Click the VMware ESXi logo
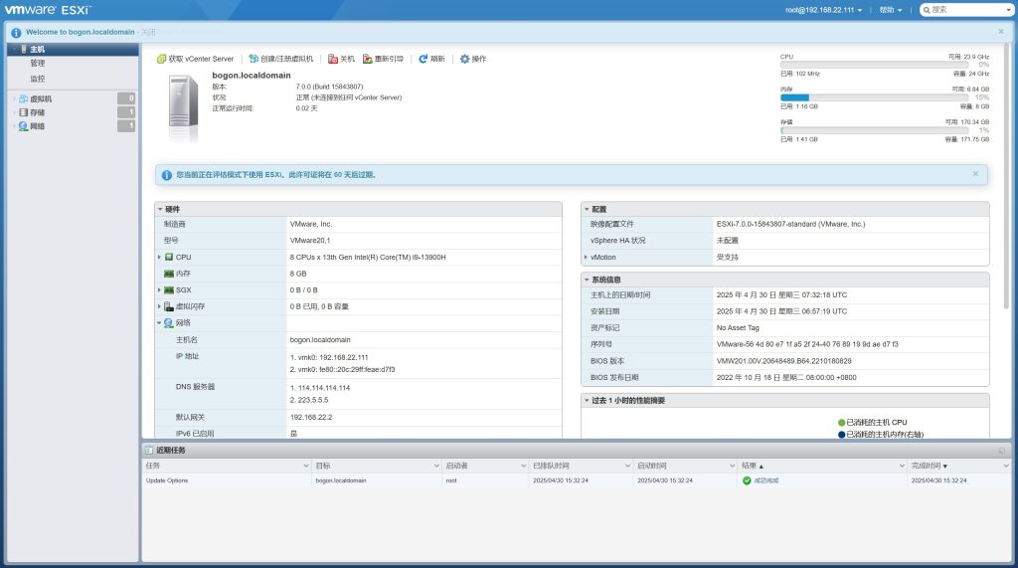Image resolution: width=1018 pixels, height=568 pixels. [x=48, y=10]
